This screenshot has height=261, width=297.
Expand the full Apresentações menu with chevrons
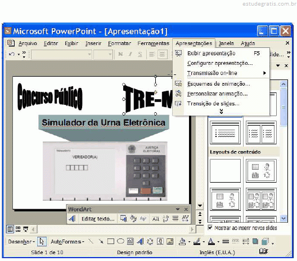click(221, 112)
